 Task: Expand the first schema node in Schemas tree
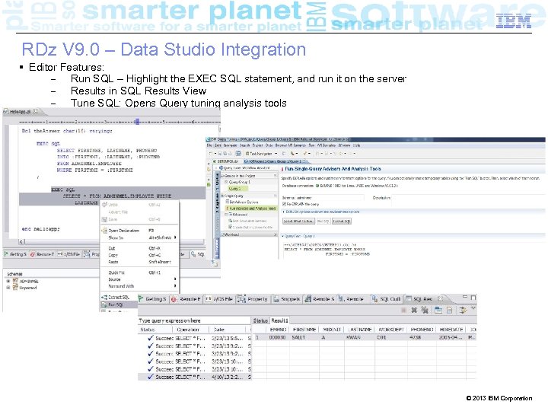click(8, 281)
